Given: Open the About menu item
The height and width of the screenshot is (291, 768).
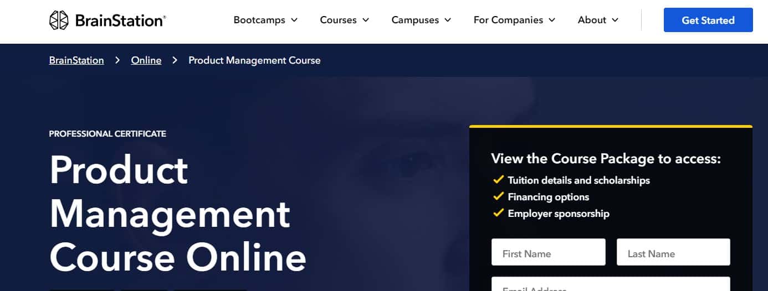Looking at the screenshot, I should pyautogui.click(x=592, y=20).
